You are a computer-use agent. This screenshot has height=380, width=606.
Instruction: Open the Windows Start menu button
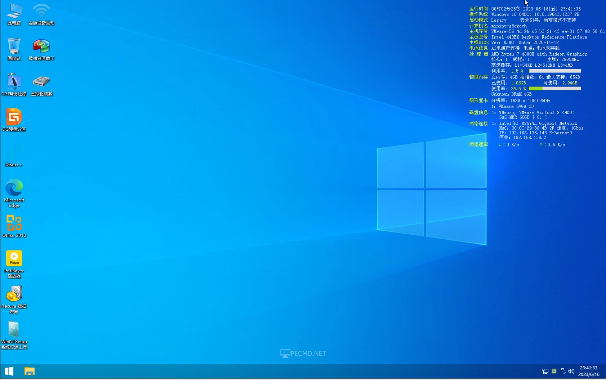coord(9,371)
